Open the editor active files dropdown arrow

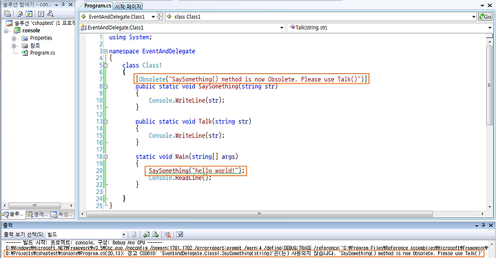[482, 6]
